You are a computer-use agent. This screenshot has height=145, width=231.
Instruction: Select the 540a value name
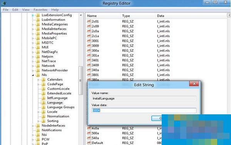pos(95,138)
